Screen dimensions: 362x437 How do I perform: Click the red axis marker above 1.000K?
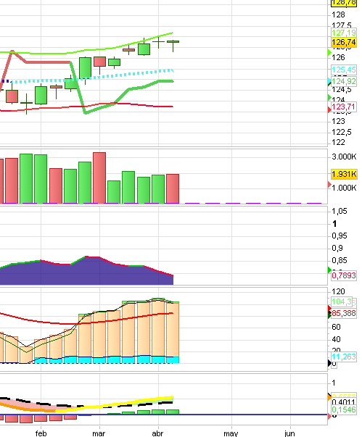click(329, 184)
